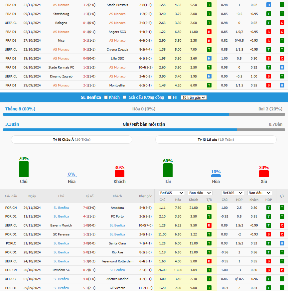The image size is (288, 291).
Task: Open Amadora team link
Action: [117, 208]
